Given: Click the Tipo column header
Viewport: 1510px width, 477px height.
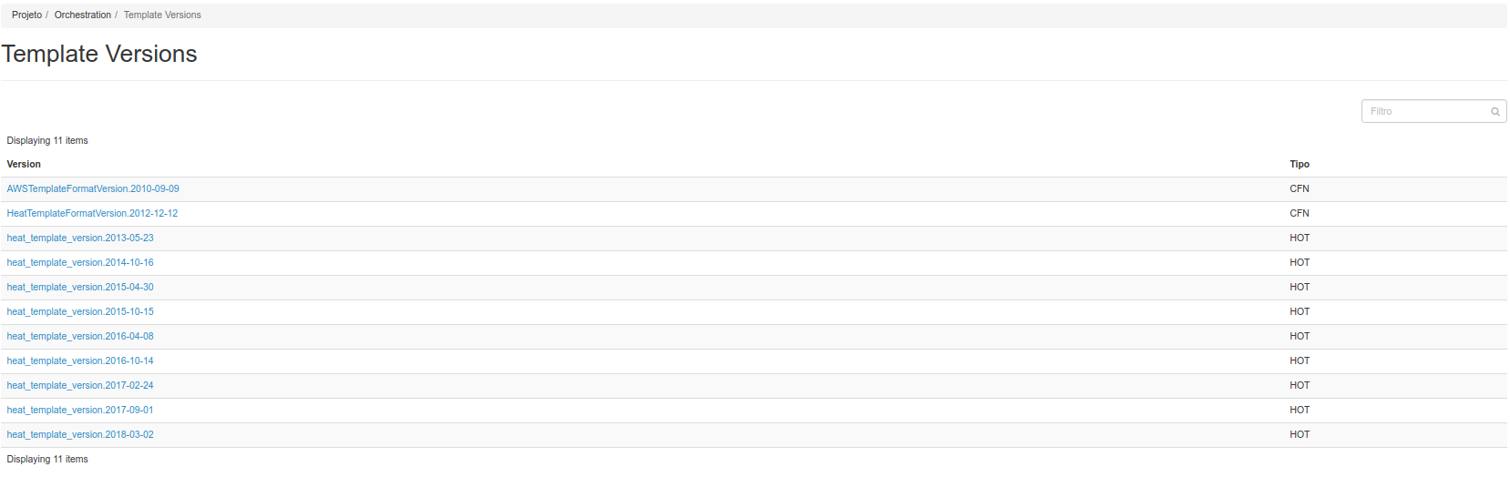Looking at the screenshot, I should coord(1299,164).
